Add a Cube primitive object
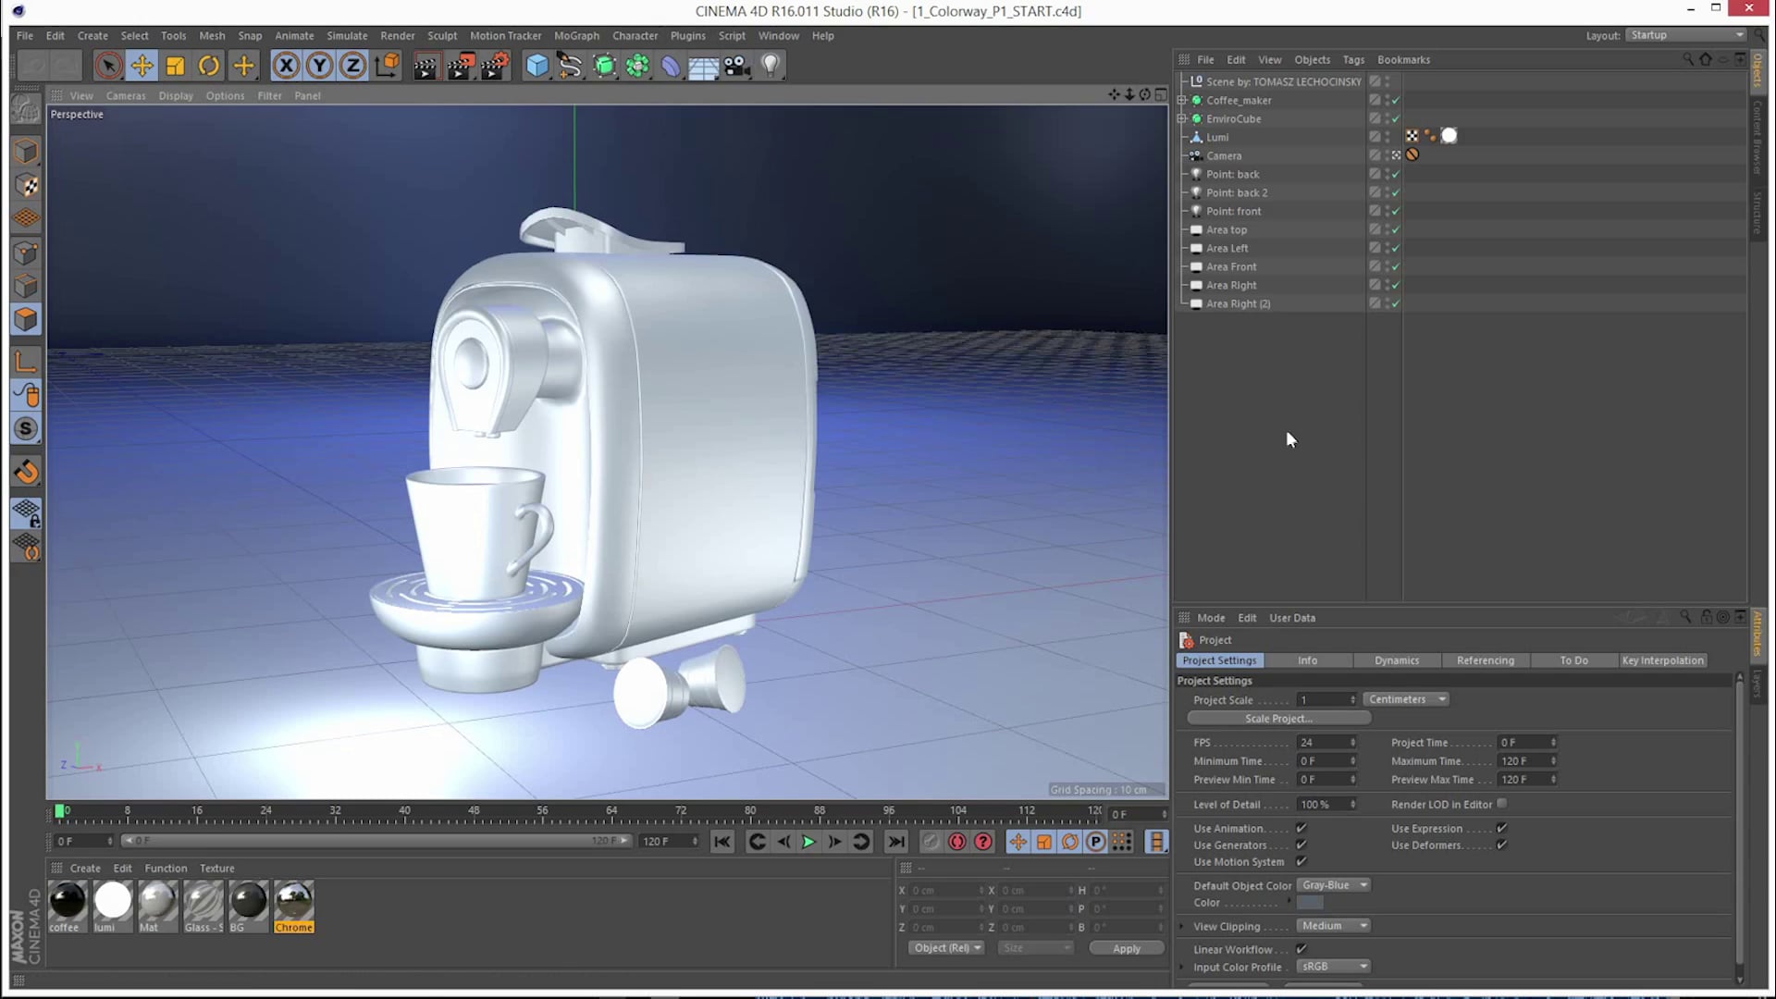 [537, 66]
